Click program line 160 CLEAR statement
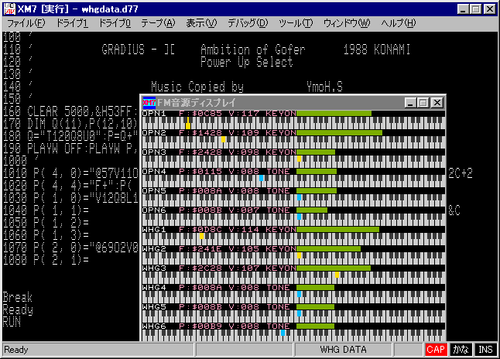Screen dimensions: 500x359 pyautogui.click(x=70, y=111)
